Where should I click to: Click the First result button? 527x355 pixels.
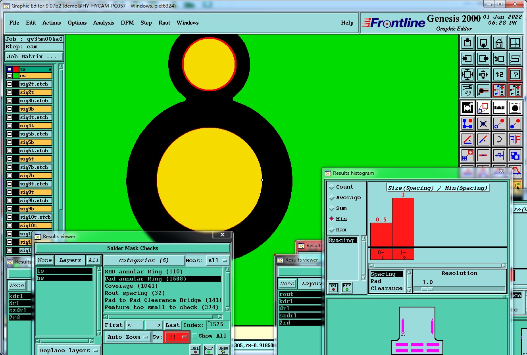coord(114,325)
